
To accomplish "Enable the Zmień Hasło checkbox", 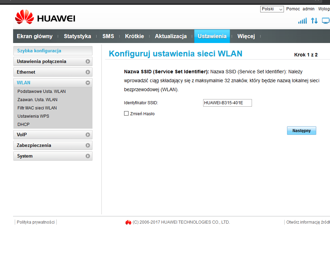I will point(126,114).
